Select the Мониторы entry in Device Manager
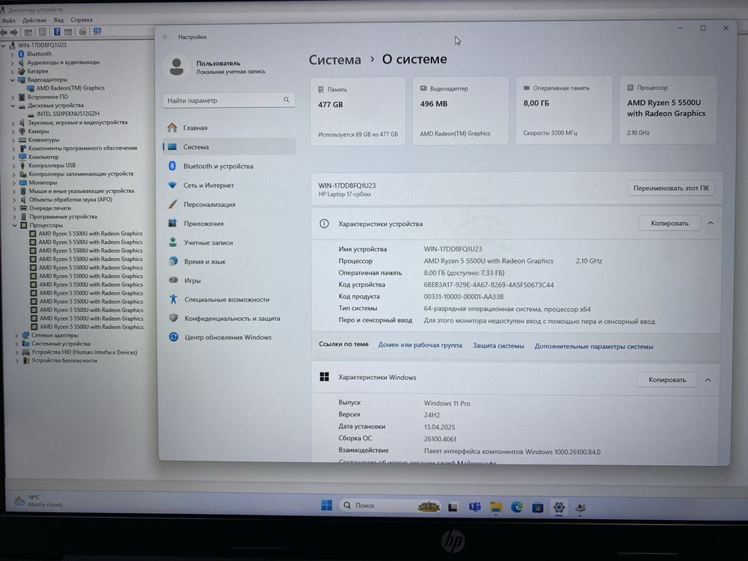The image size is (748, 561). [x=43, y=183]
